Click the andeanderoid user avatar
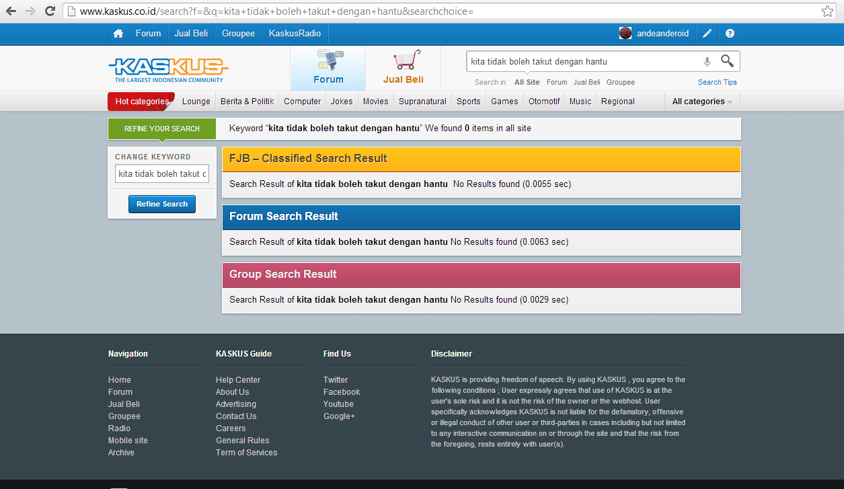The height and width of the screenshot is (489, 844). click(625, 33)
